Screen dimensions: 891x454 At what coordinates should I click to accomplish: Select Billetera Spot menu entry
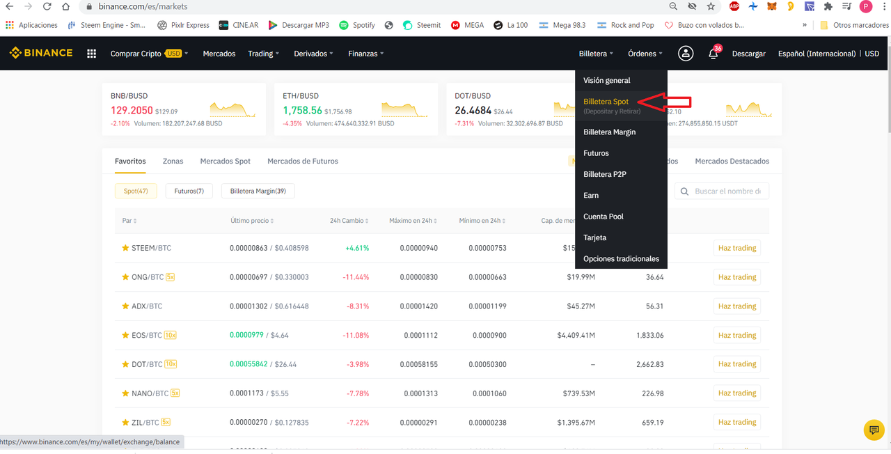pyautogui.click(x=621, y=106)
